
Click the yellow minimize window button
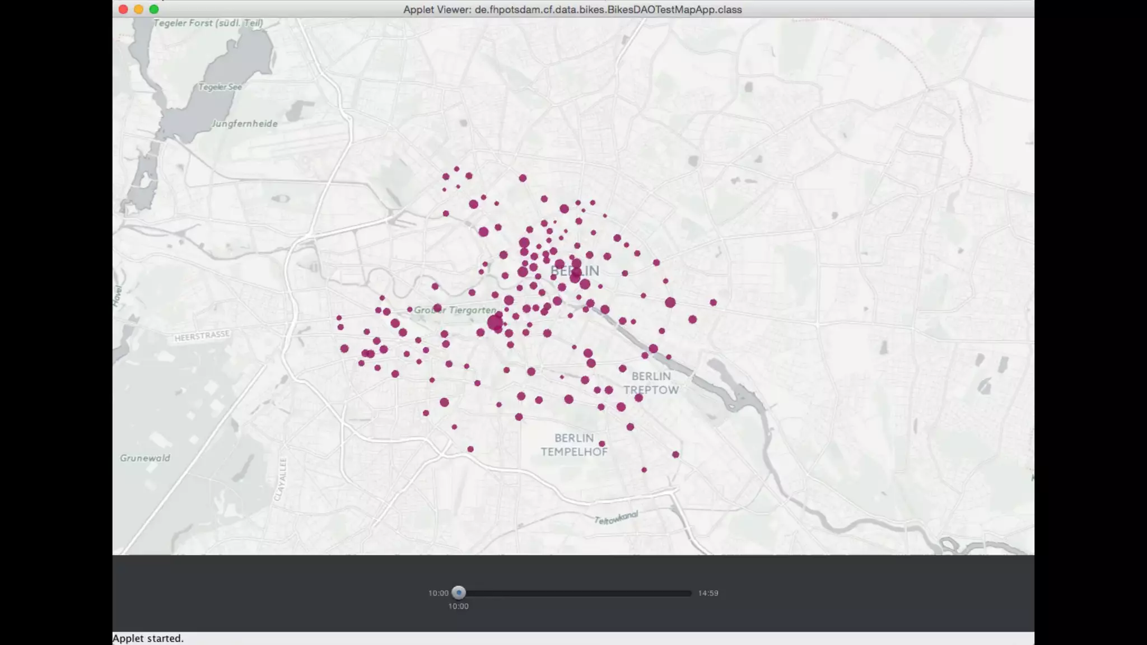click(x=138, y=9)
